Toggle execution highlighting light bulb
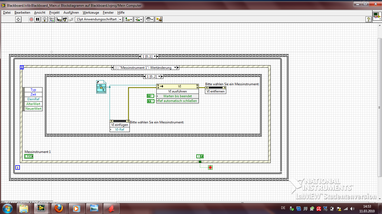Viewport: 382px width, 214px height. [x=44, y=19]
